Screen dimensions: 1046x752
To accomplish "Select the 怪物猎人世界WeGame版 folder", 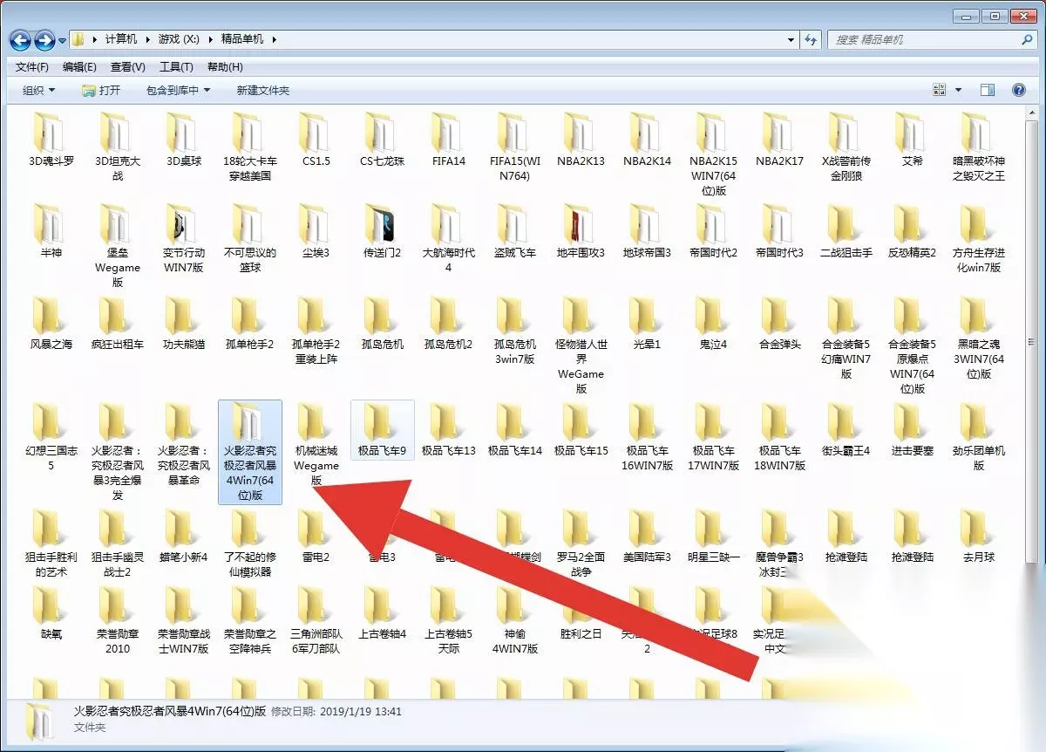I will coord(581,345).
